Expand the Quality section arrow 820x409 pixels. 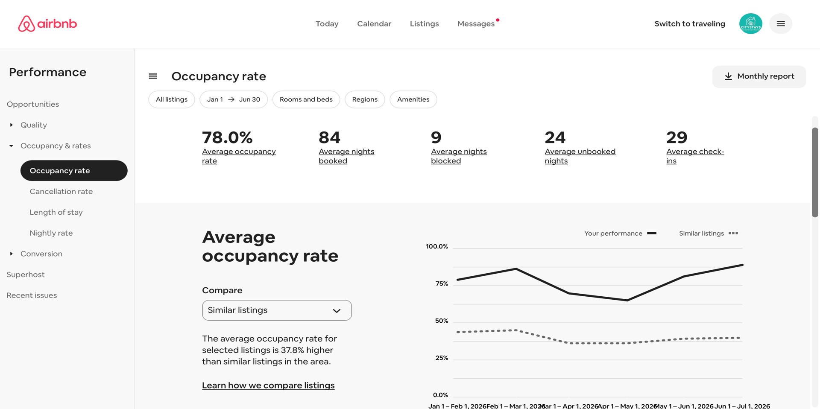11,125
